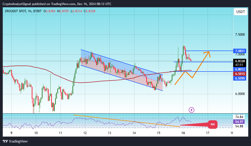
Task: Click the 6.0000 price axis value
Action: click(240, 94)
